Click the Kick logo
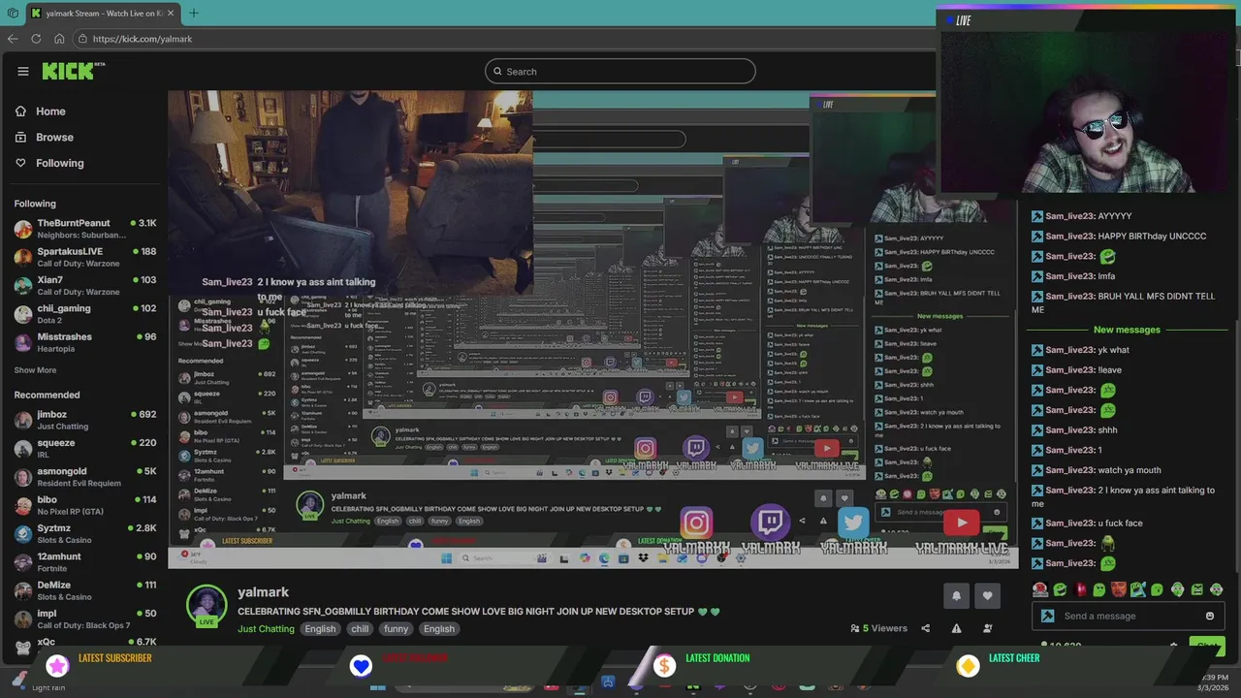This screenshot has width=1241, height=698. 74,71
